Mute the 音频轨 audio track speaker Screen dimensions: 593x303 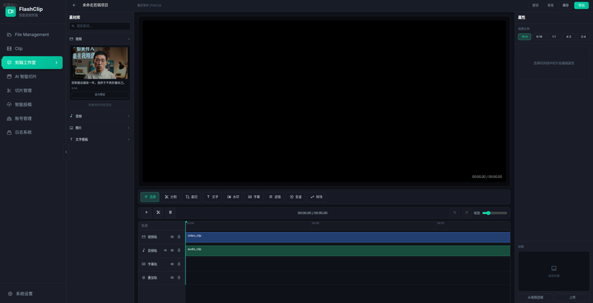point(165,250)
